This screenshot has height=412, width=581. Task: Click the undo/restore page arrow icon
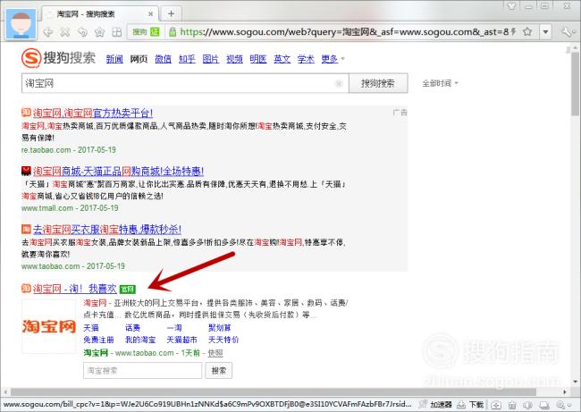point(82,32)
